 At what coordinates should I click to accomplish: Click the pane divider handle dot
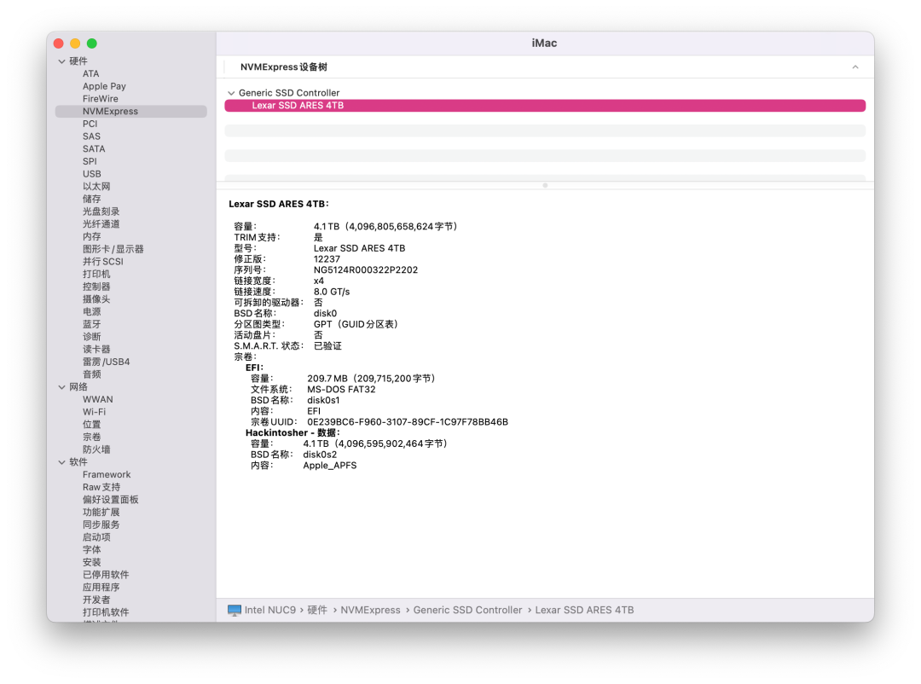point(545,185)
